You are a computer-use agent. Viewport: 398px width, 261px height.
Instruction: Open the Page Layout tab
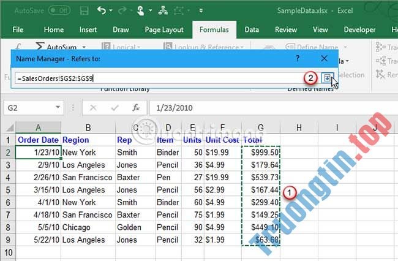(x=164, y=29)
